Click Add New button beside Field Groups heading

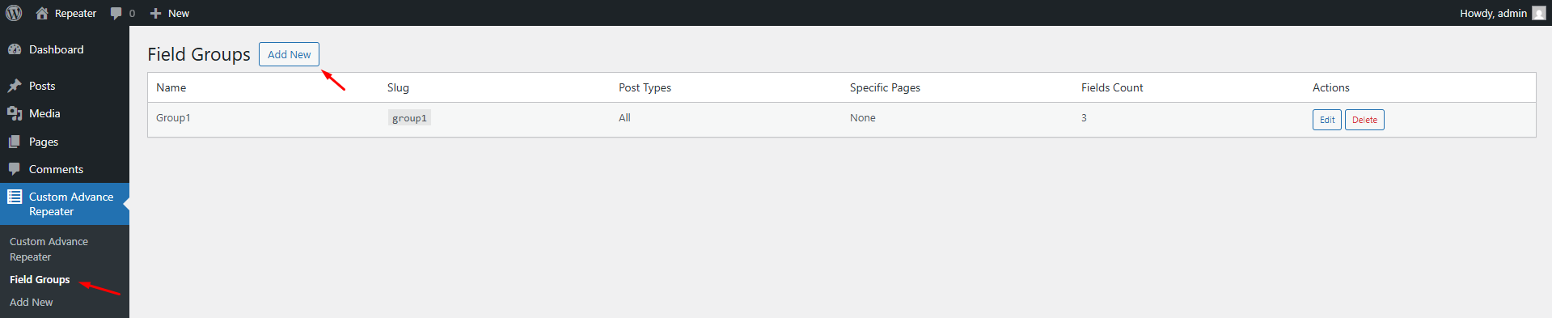click(x=289, y=54)
